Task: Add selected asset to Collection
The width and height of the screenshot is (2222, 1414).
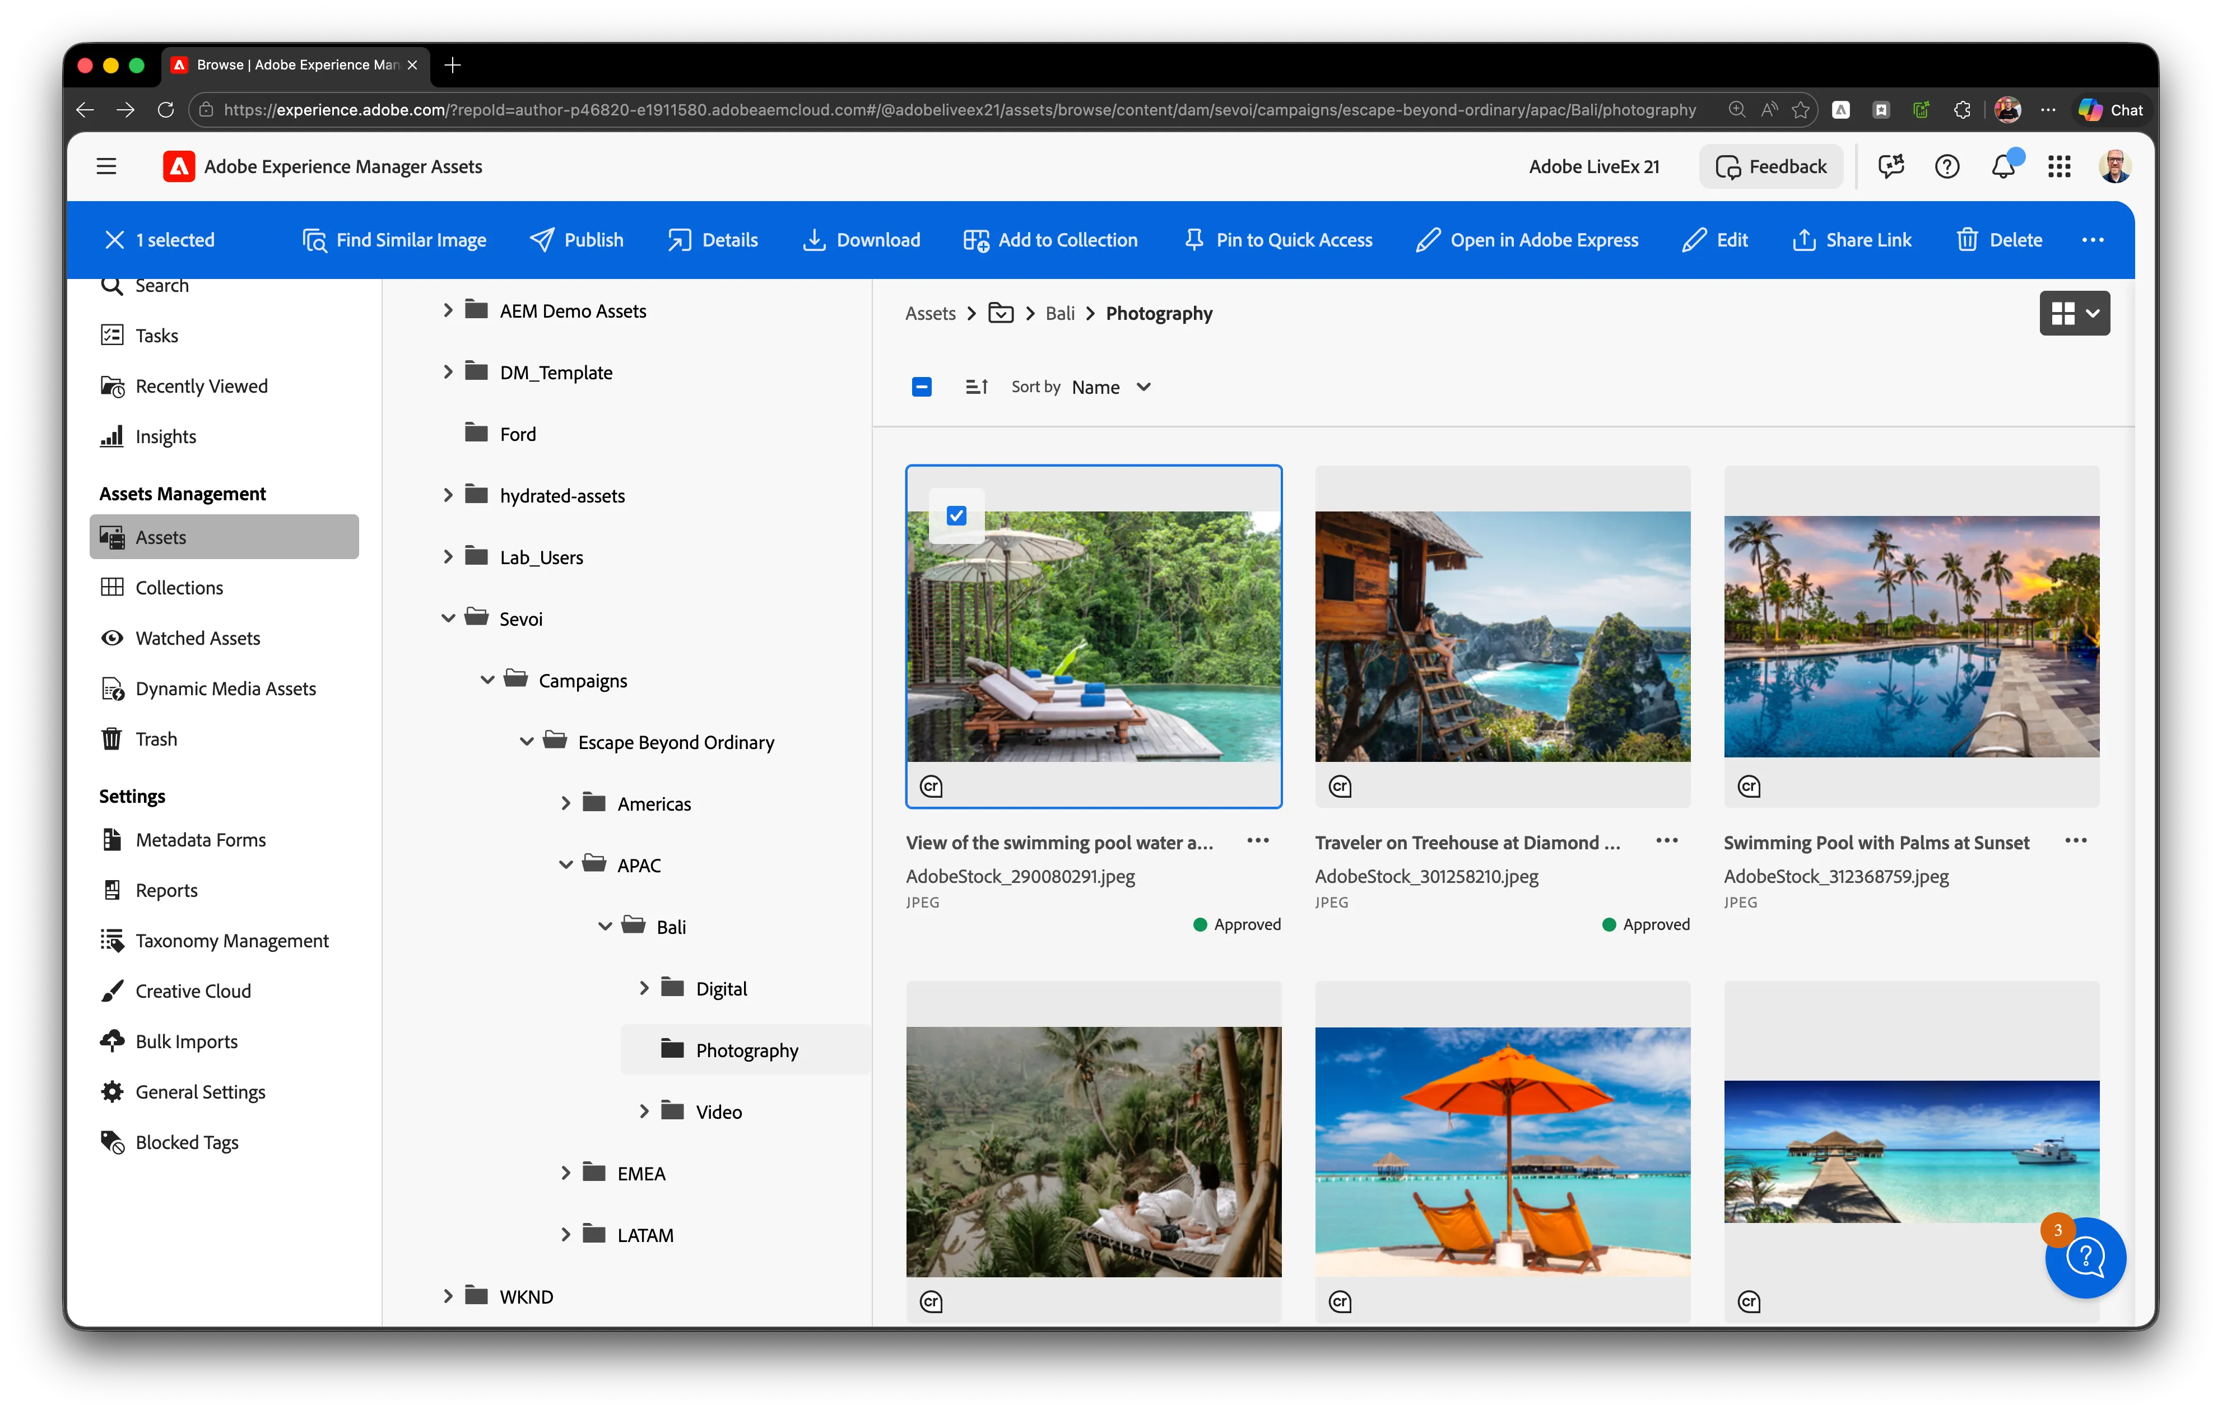Action: pyautogui.click(x=1050, y=240)
